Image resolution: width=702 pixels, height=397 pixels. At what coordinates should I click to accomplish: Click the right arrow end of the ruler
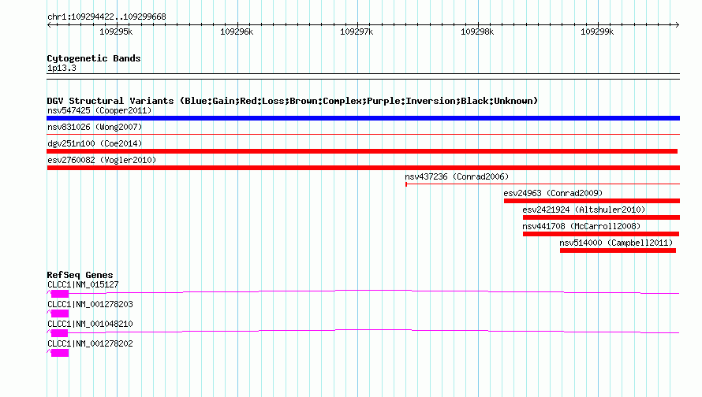[678, 24]
